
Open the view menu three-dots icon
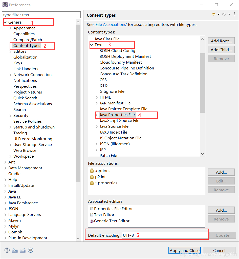point(234,14)
